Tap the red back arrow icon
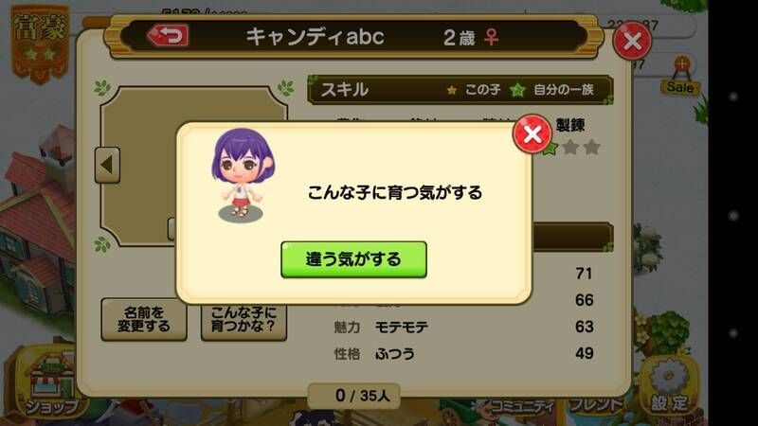Image resolution: width=758 pixels, height=426 pixels. (168, 35)
